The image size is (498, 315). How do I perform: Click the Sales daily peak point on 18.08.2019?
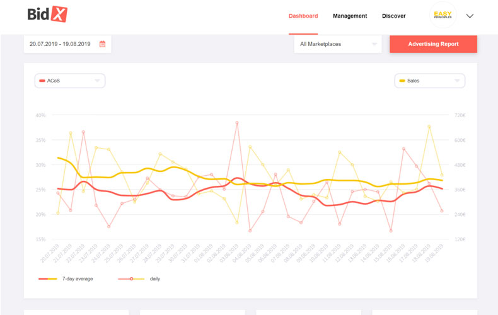point(429,127)
